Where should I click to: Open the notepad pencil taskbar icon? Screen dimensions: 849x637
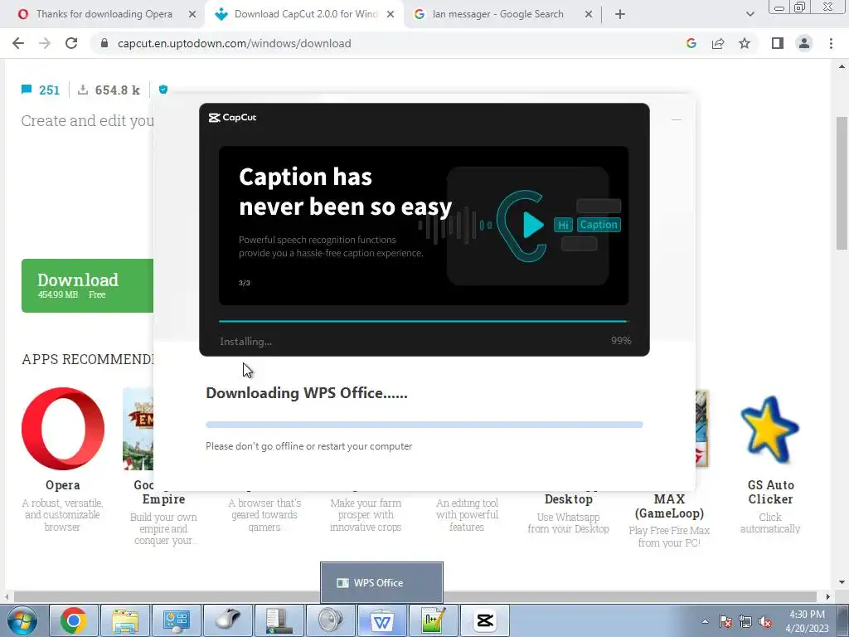tap(433, 620)
